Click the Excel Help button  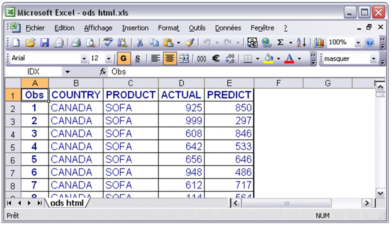click(369, 43)
